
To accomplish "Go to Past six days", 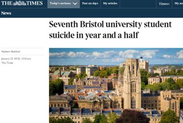I will pos(90,4).
